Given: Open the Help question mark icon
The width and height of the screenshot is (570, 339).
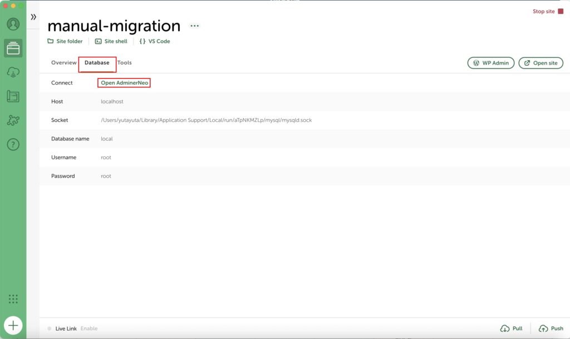Looking at the screenshot, I should 13,145.
